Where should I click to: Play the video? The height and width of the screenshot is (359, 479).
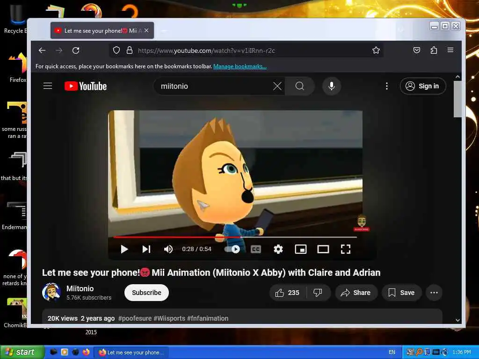click(124, 249)
